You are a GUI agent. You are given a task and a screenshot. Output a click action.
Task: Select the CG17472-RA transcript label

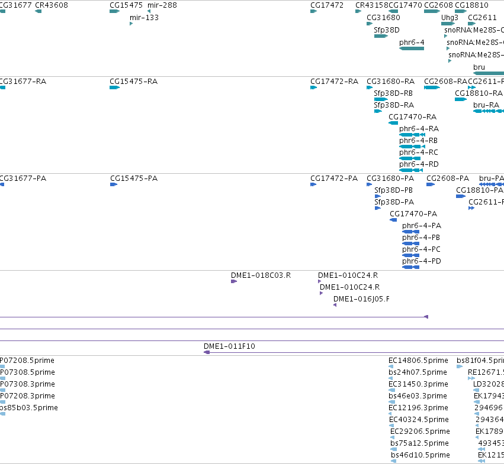pyautogui.click(x=334, y=82)
